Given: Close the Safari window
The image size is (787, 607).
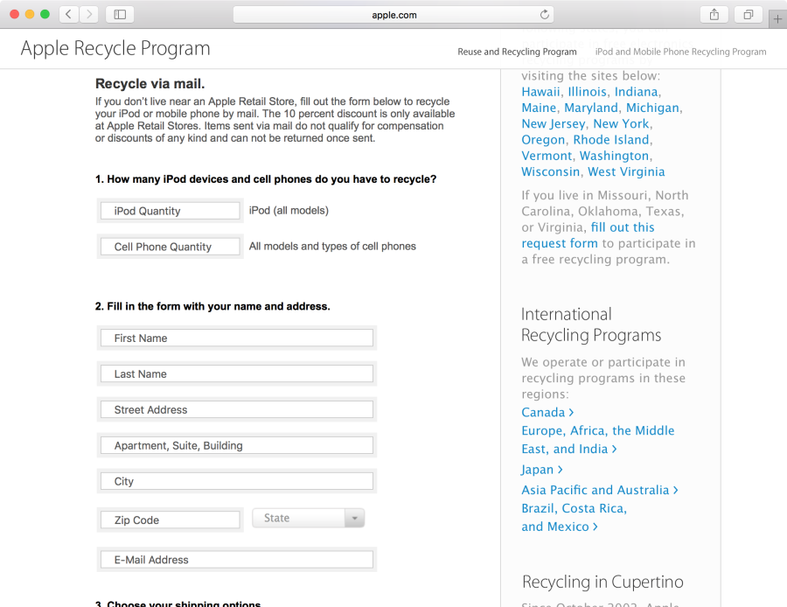Looking at the screenshot, I should pyautogui.click(x=15, y=14).
